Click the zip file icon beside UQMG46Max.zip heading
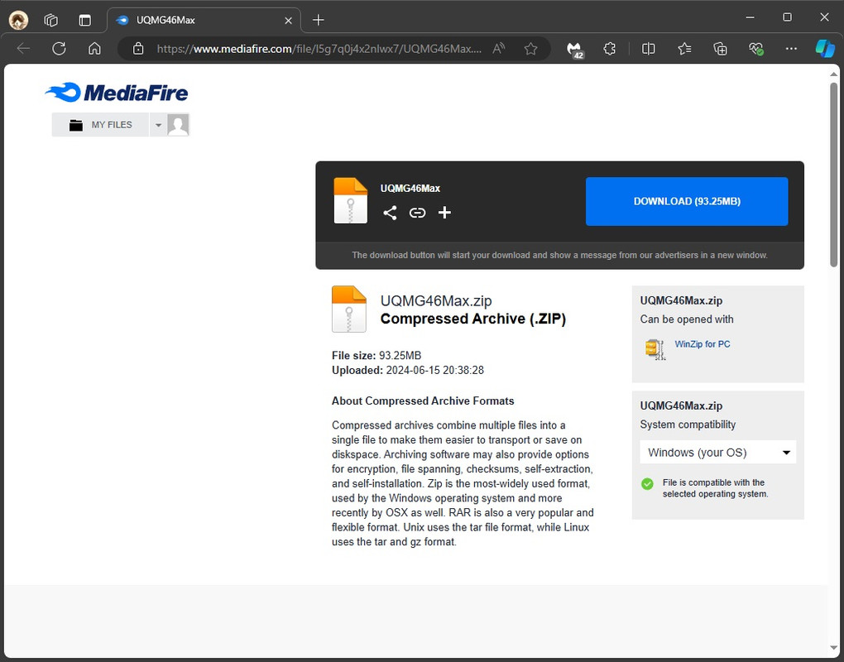Viewport: 844px width, 662px height. (x=349, y=309)
